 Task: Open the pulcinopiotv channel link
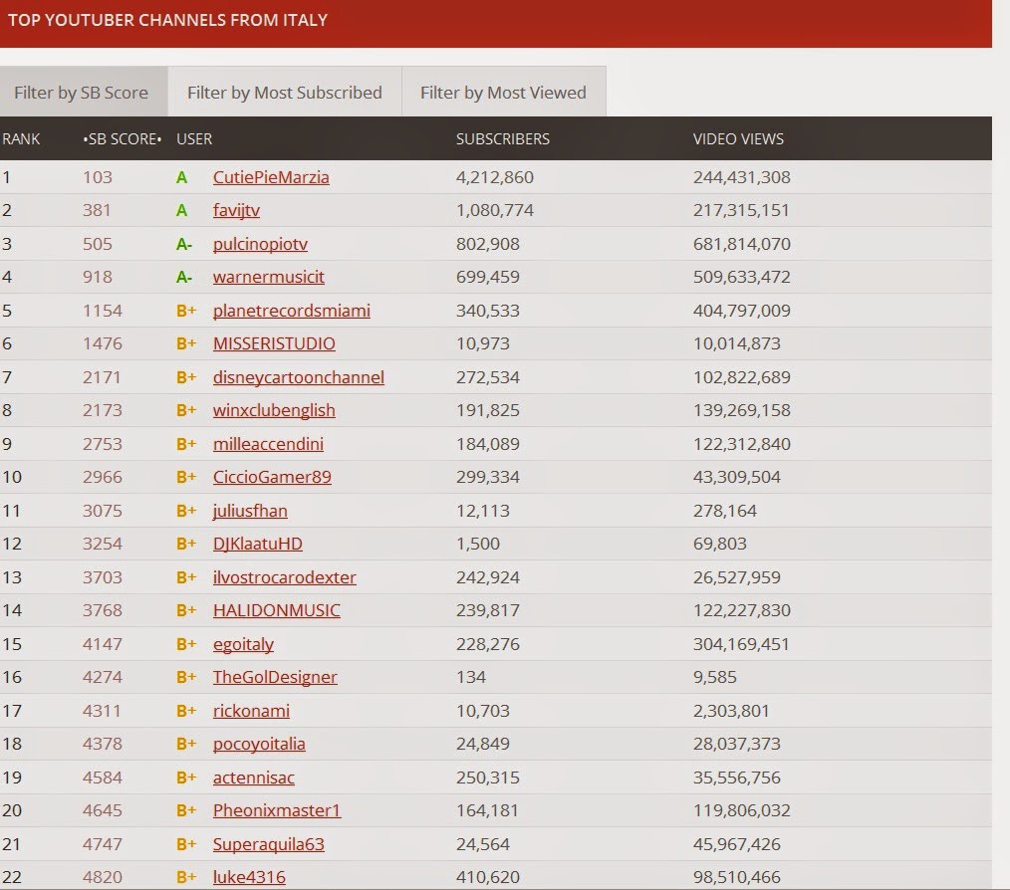[x=260, y=244]
